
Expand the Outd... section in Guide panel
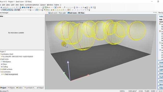[161, 62]
